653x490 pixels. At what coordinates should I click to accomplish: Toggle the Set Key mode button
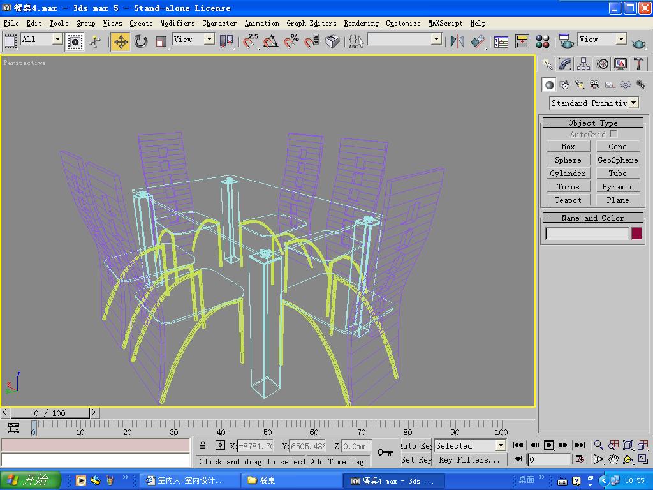416,459
